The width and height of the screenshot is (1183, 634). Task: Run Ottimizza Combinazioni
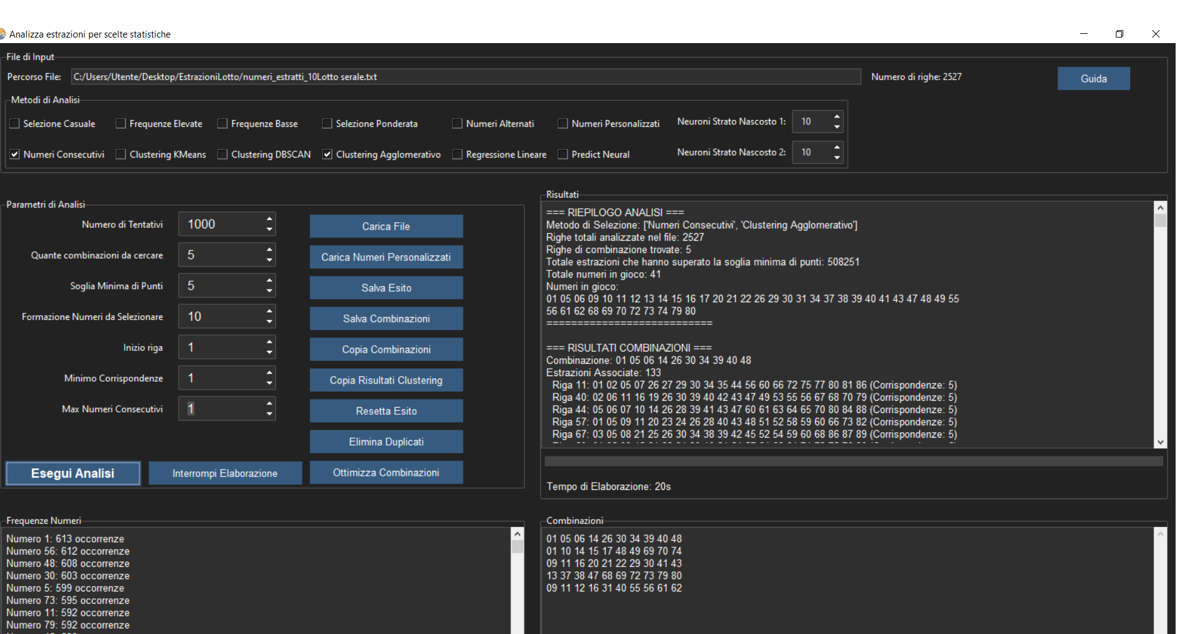pyautogui.click(x=386, y=473)
